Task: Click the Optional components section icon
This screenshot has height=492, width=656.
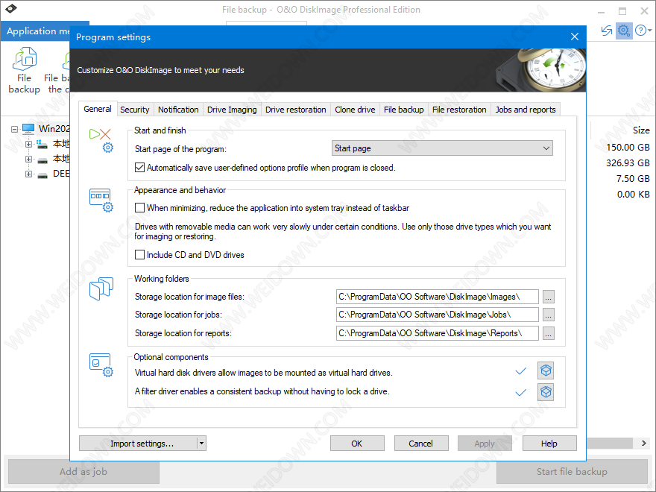Action: pos(101,365)
